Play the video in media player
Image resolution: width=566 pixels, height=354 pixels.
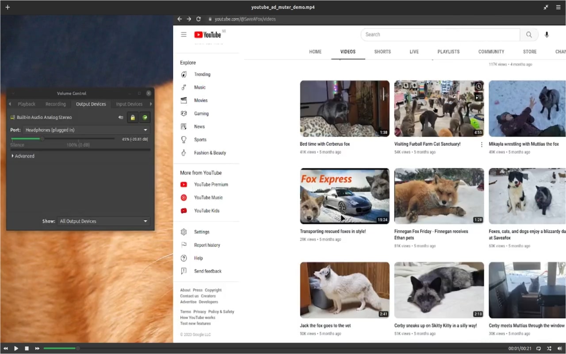16,349
